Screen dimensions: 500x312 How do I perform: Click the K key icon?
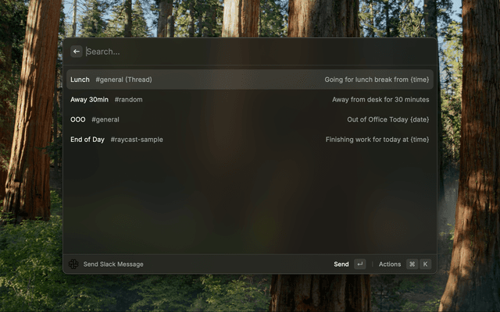click(x=425, y=264)
